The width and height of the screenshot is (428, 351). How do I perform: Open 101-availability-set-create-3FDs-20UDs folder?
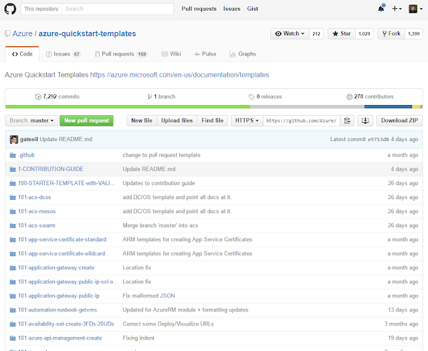[66, 324]
